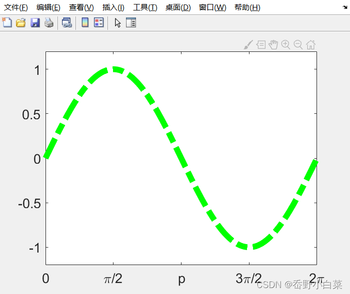Open the 编辑(E) menu
Image resolution: width=350 pixels, height=294 pixels.
click(x=48, y=7)
